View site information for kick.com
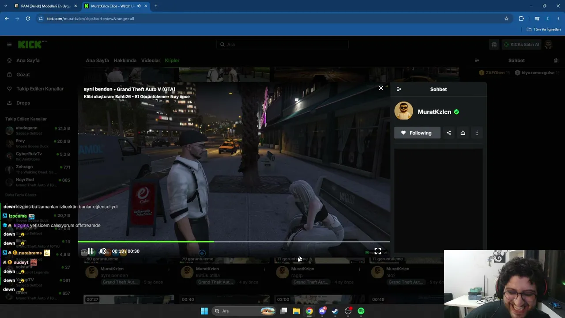Viewport: 565px width, 318px height. pos(41,19)
